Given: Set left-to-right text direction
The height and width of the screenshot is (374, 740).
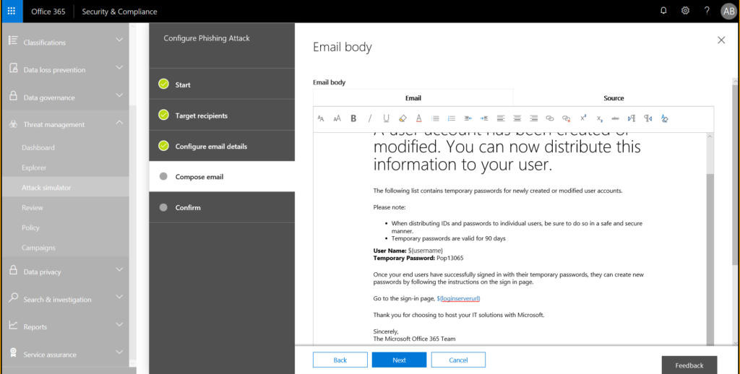Looking at the screenshot, I should [x=632, y=119].
